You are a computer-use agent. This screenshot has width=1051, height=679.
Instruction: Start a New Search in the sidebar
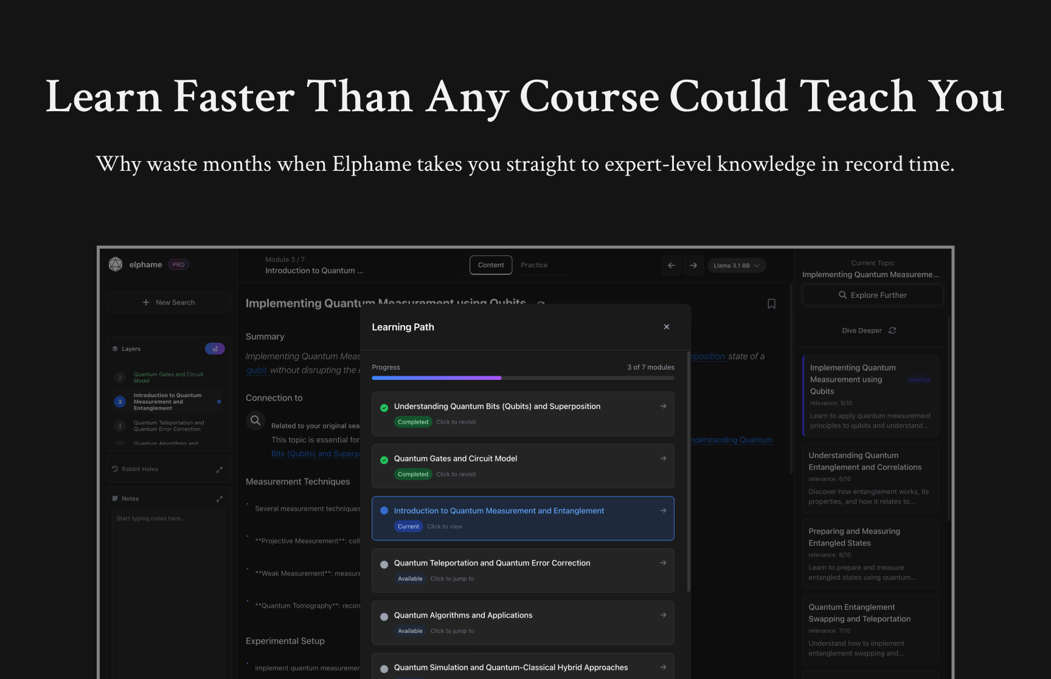(168, 302)
